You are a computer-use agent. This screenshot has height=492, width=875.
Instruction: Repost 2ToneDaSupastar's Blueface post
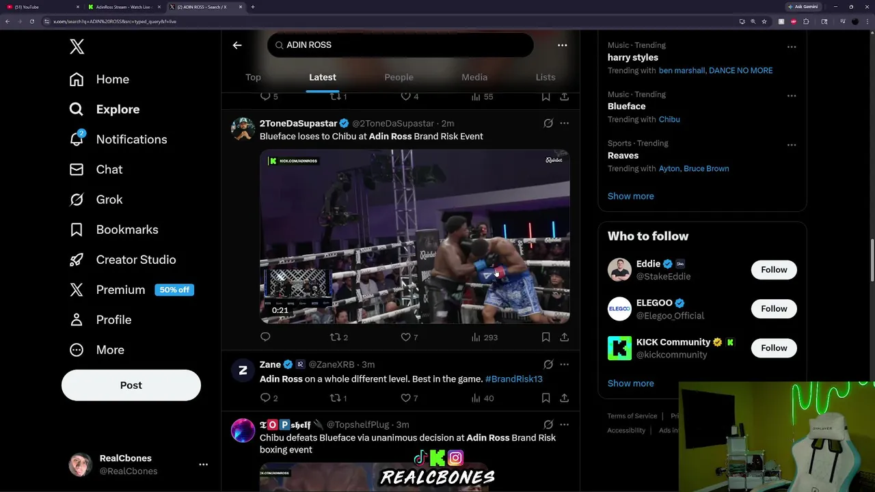click(339, 337)
